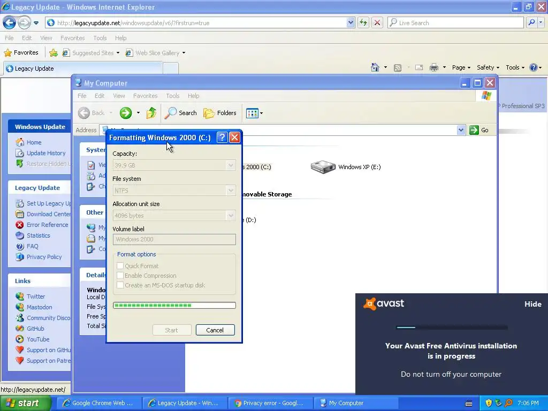Toggle Create an MS-DOS startup disk checkbox
This screenshot has height=411, width=548.
coord(120,285)
